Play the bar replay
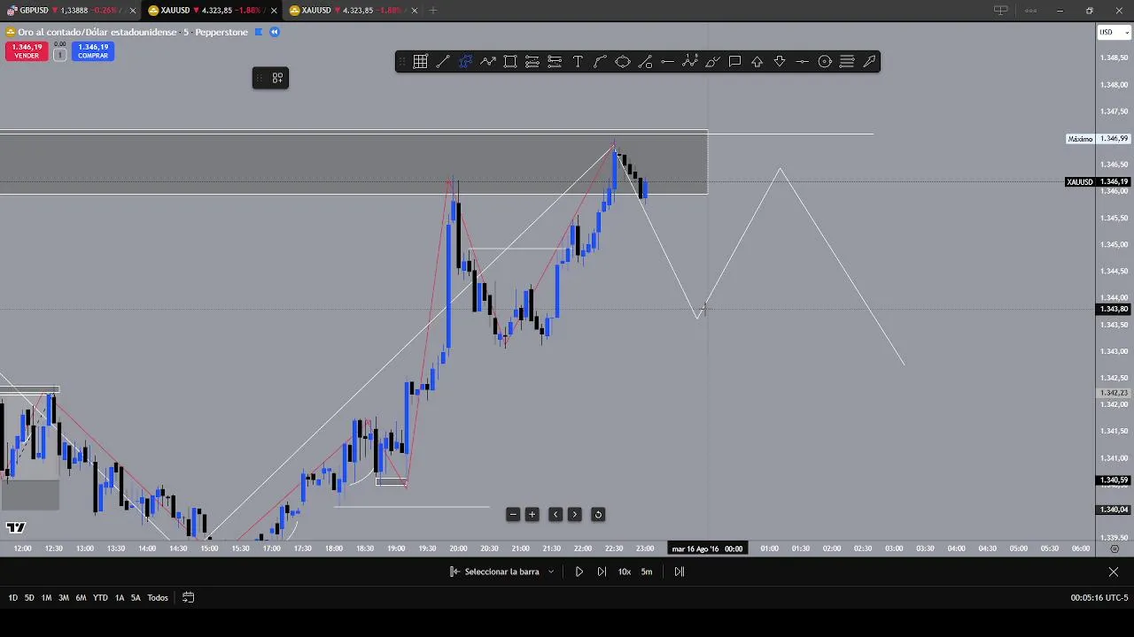This screenshot has width=1134, height=637. 579,572
